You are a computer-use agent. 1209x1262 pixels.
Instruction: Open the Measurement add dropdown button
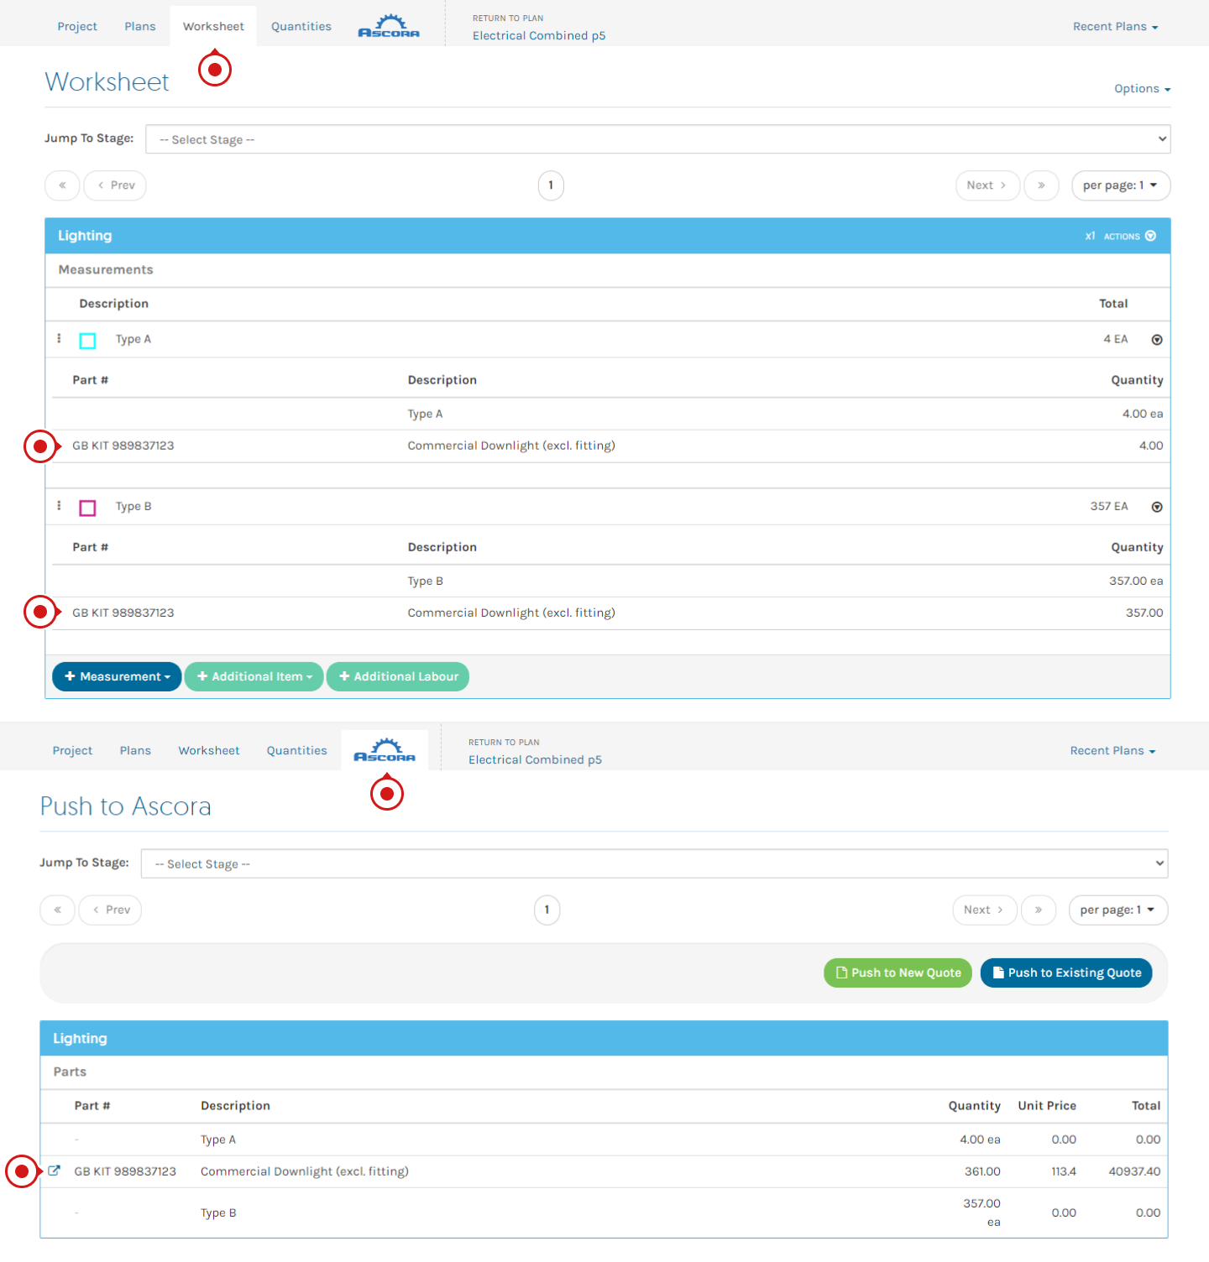pyautogui.click(x=117, y=676)
